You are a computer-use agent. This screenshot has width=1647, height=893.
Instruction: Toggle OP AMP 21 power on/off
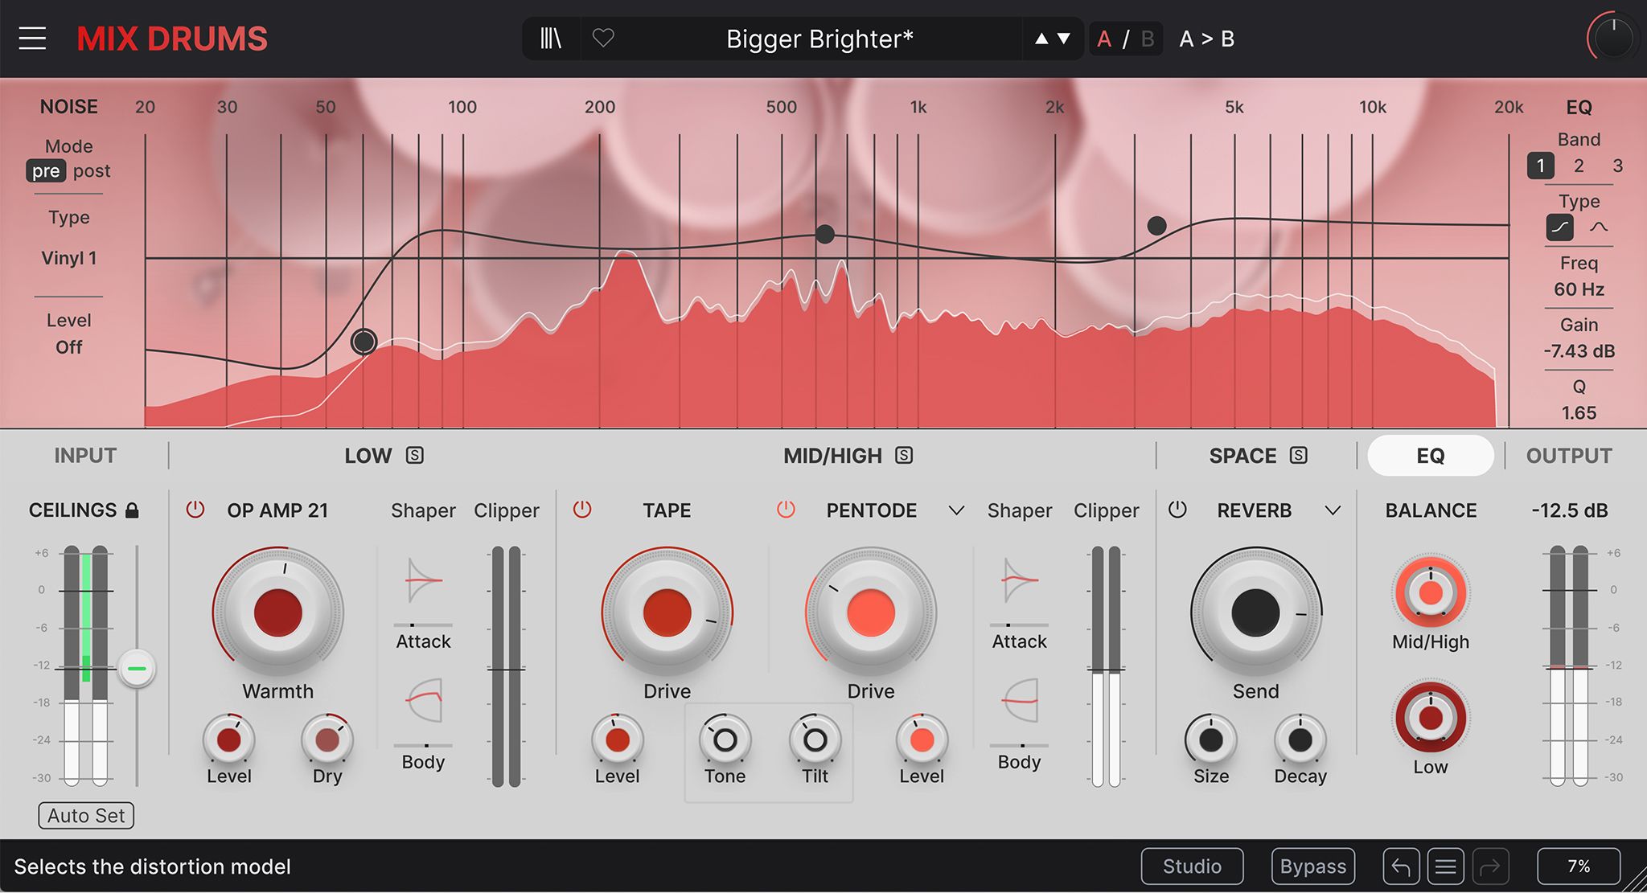(x=195, y=510)
